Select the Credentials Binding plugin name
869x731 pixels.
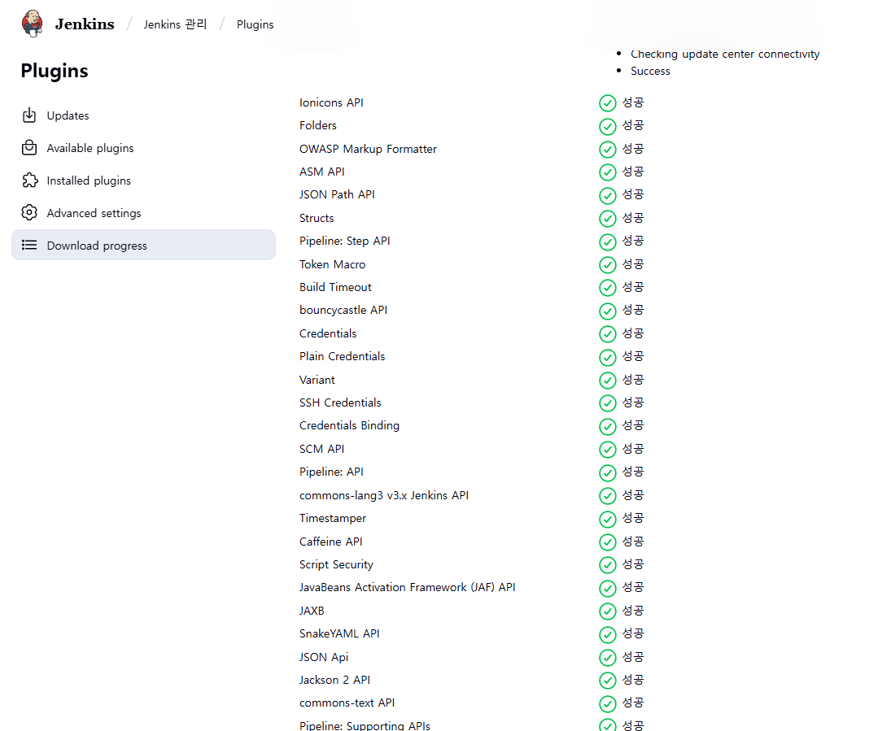(x=349, y=425)
